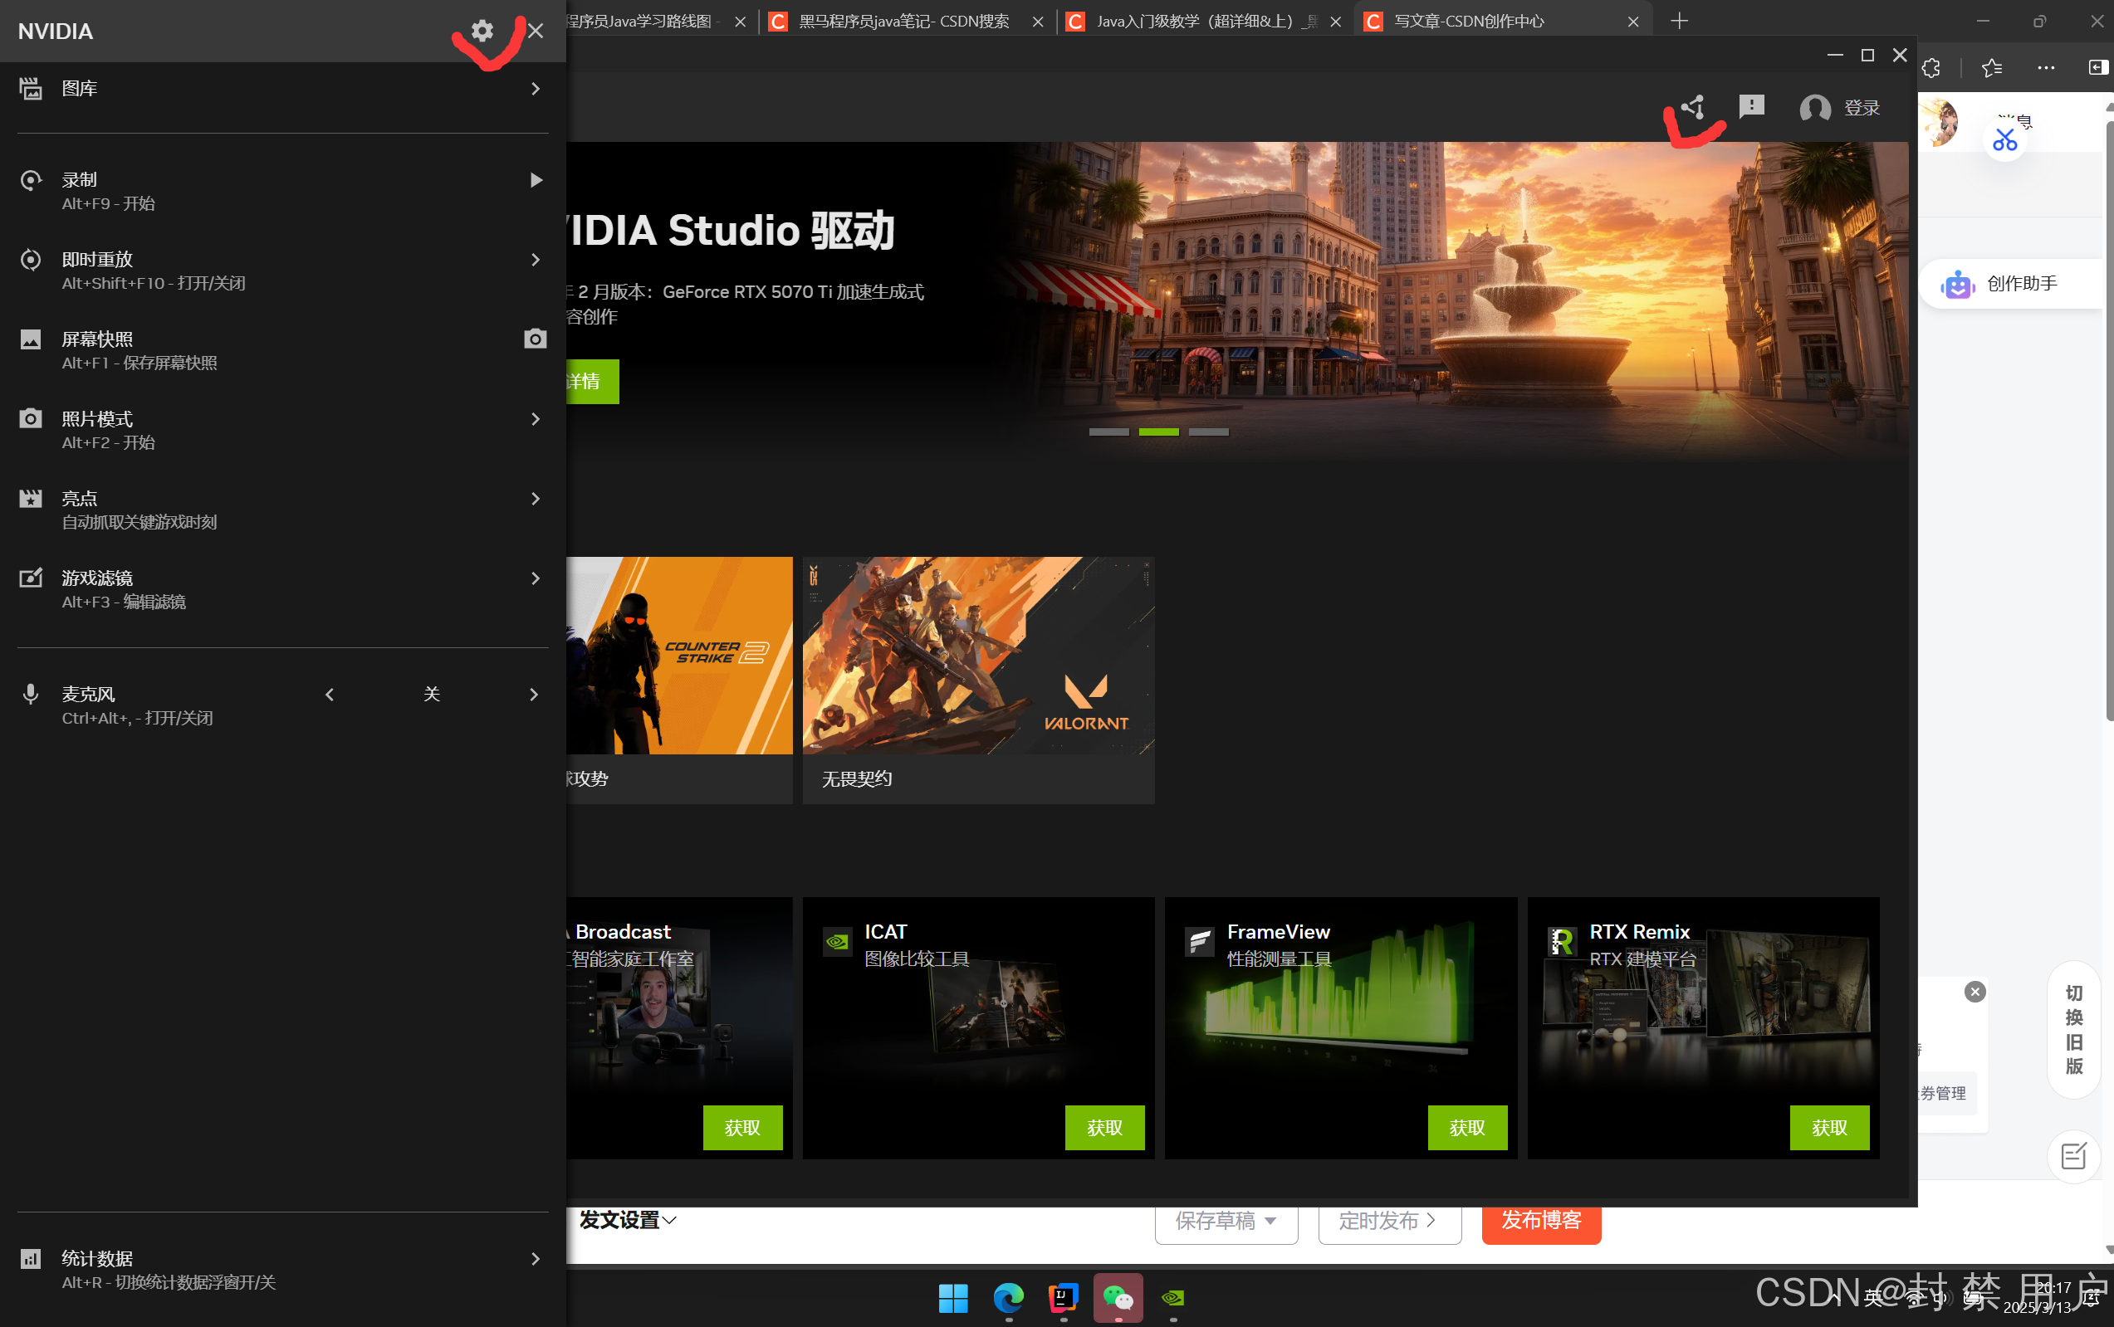This screenshot has width=2114, height=1327.
Task: Click the microphone icon in overlay
Action: click(31, 695)
